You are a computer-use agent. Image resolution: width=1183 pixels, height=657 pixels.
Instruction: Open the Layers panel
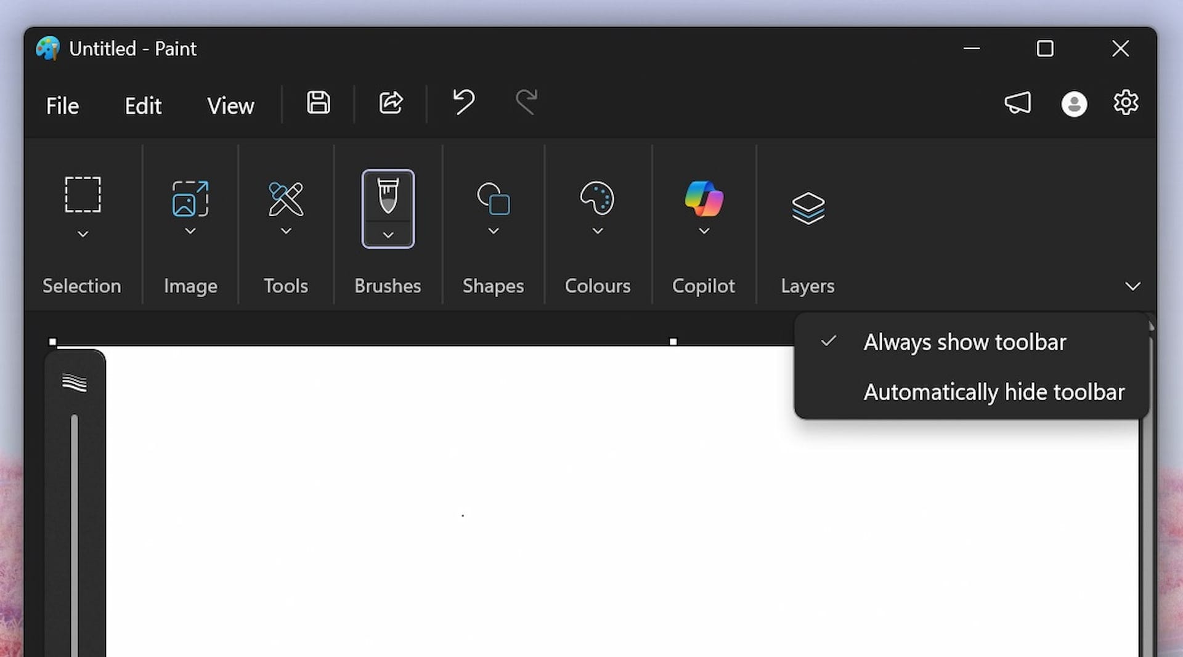pos(808,206)
